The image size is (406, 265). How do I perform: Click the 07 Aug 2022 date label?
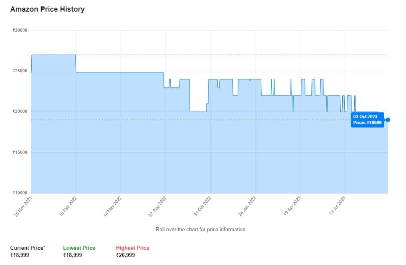[x=158, y=206]
